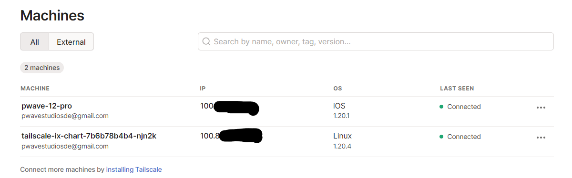This screenshot has height=178, width=572.
Task: Open the pwave-12-pro machine details
Action: coord(47,106)
